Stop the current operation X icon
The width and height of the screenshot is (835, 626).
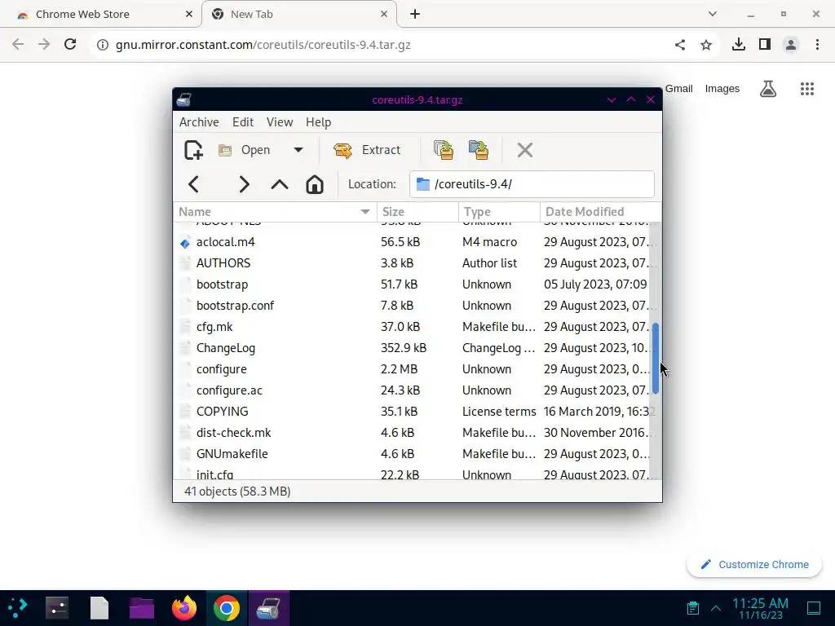pyautogui.click(x=524, y=150)
